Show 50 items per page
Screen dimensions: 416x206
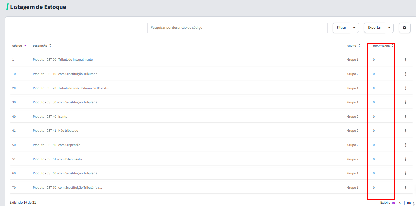tap(401, 203)
